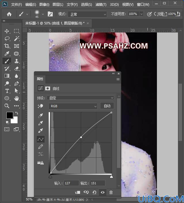The height and width of the screenshot is (203, 184).
Task: Open the brush preset picker arrow
Action: [43, 14]
